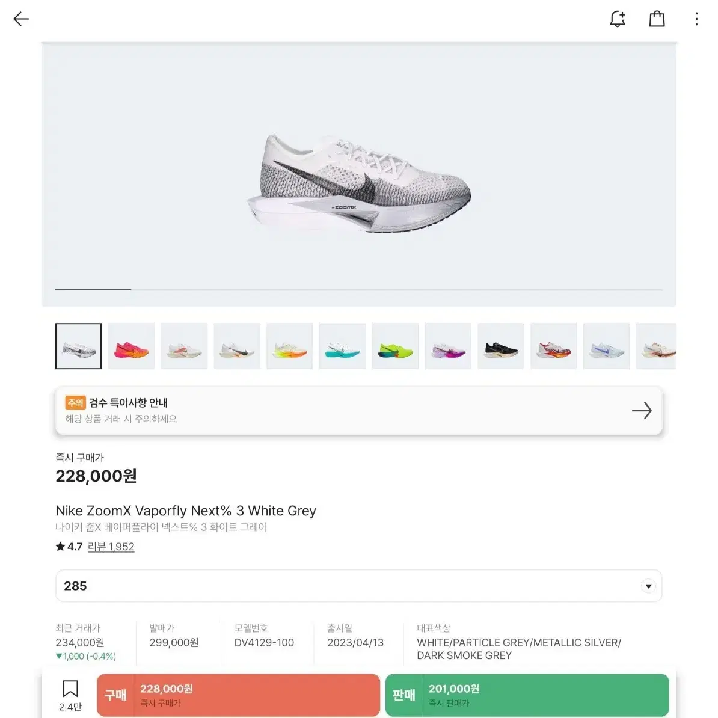Open the 검수 특이사항 안내 notice banner
Image resolution: width=718 pixels, height=718 pixels.
pyautogui.click(x=359, y=411)
